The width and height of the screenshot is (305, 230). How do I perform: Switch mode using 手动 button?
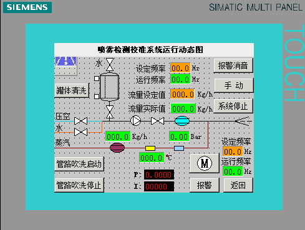[234, 85]
